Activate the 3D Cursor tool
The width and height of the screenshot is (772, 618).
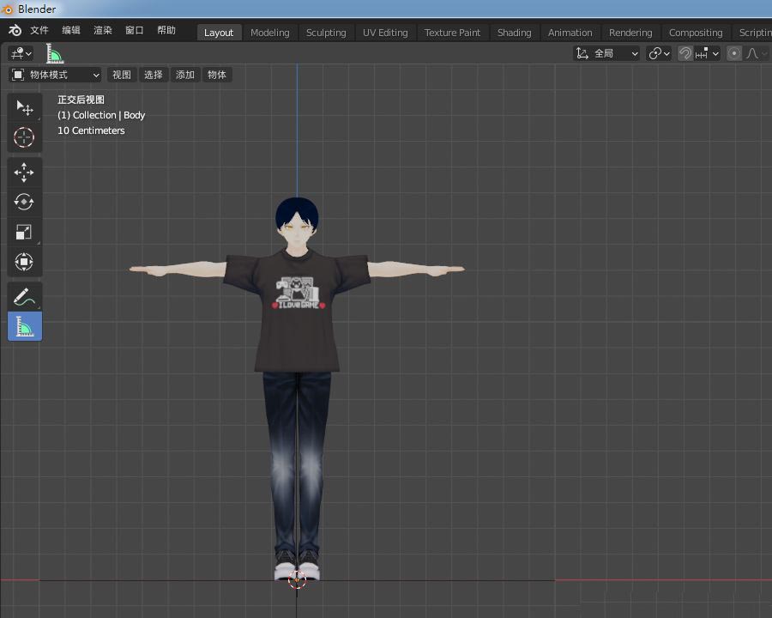[x=24, y=137]
